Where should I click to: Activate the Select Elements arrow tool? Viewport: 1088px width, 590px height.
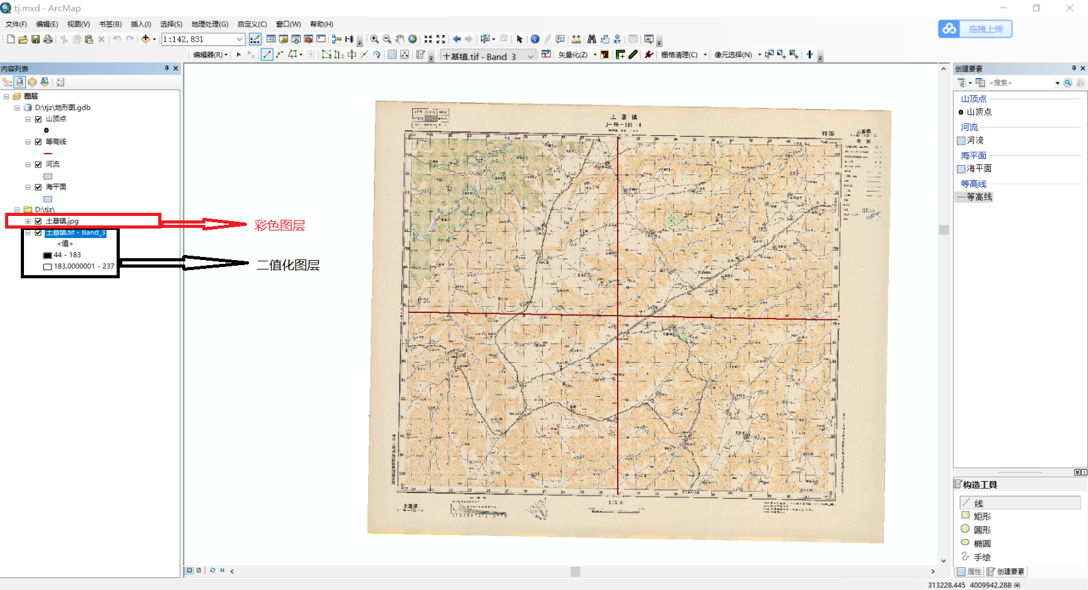[520, 39]
